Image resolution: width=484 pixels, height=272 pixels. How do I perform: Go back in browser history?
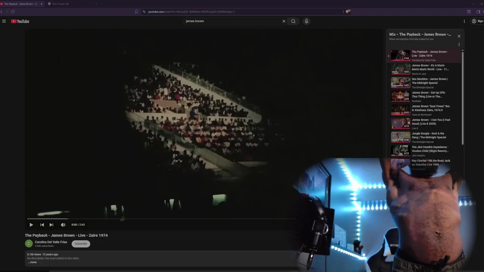click(2, 12)
